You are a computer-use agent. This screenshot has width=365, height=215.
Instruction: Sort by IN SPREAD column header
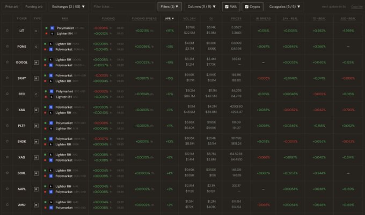pyautogui.click(x=263, y=18)
